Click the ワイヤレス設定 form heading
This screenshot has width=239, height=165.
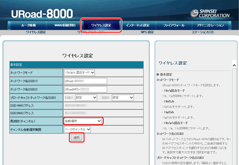78,56
